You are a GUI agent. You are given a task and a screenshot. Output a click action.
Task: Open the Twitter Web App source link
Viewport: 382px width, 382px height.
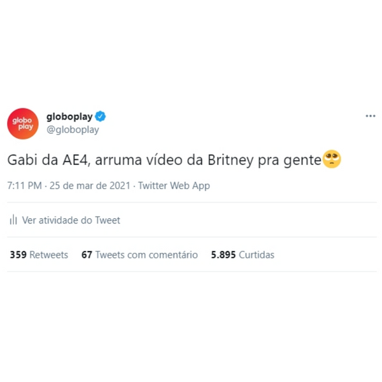click(174, 186)
